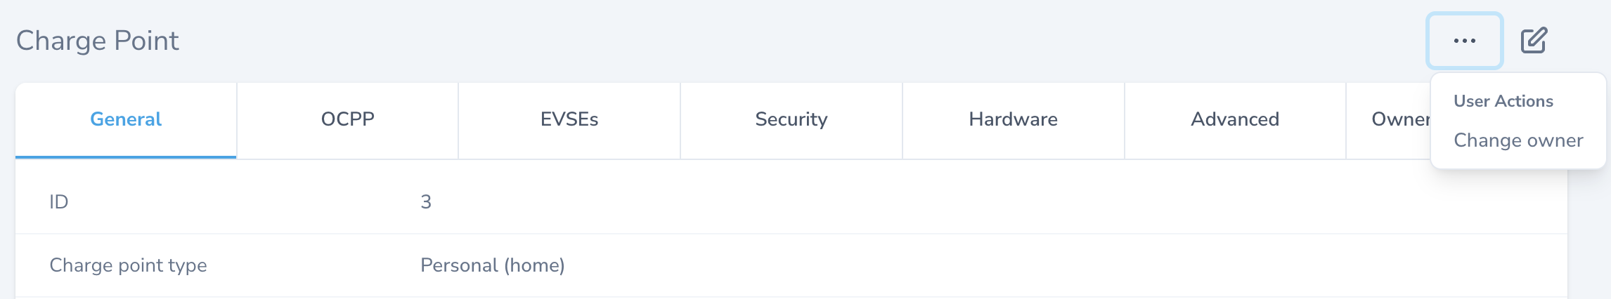Click the Charge point type label
Viewport: 1611px width, 299px height.
pyautogui.click(x=129, y=265)
